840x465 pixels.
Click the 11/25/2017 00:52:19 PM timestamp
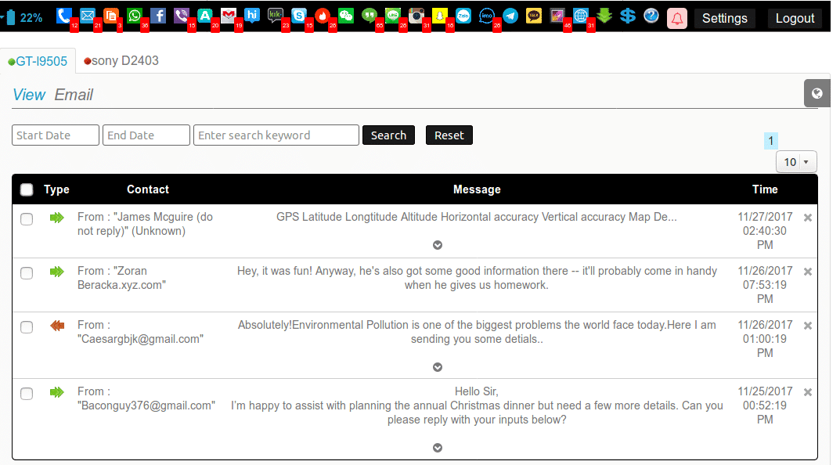[x=765, y=406]
